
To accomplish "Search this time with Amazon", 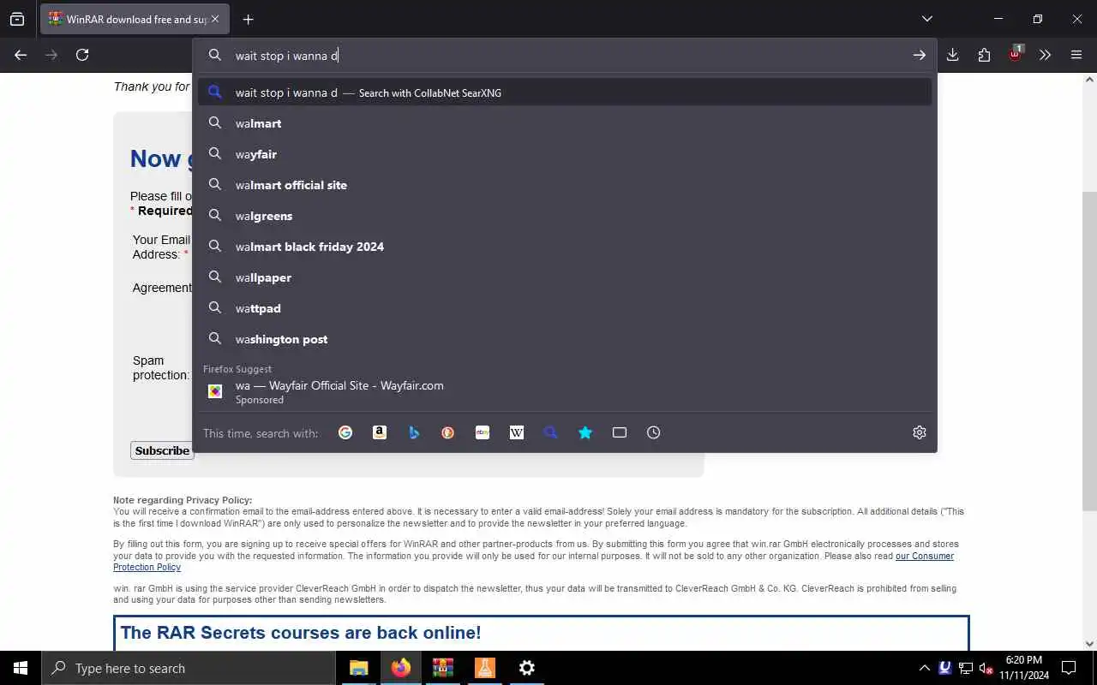I will (x=380, y=432).
